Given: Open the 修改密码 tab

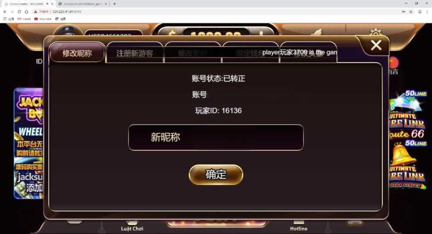Looking at the screenshot, I should point(193,53).
